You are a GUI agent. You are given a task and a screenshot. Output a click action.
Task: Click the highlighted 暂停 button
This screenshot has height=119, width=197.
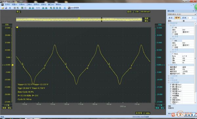(177, 18)
